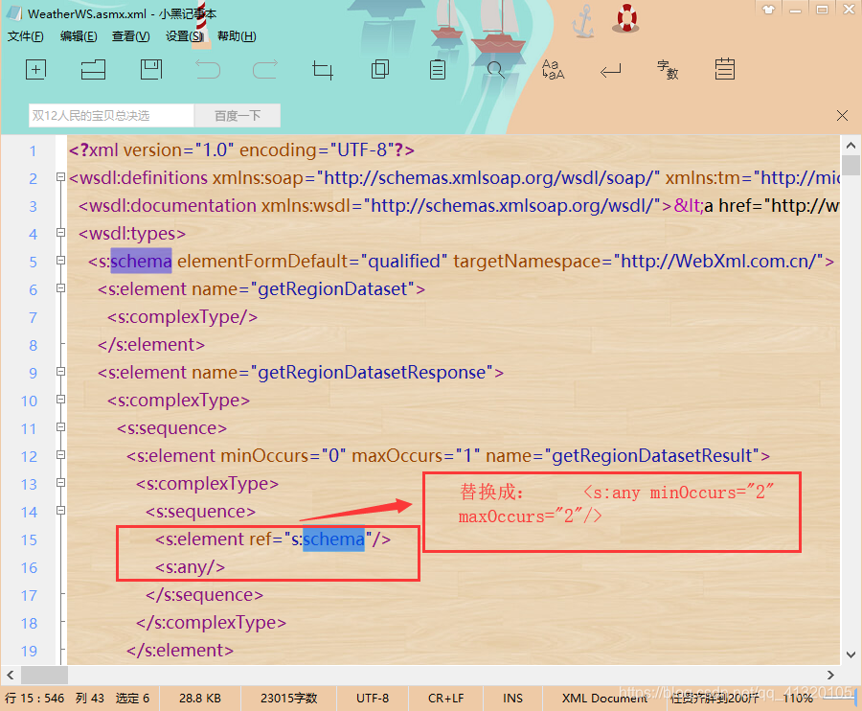This screenshot has height=711, width=862.
Task: Click the Save floppy-disk icon
Action: (151, 70)
